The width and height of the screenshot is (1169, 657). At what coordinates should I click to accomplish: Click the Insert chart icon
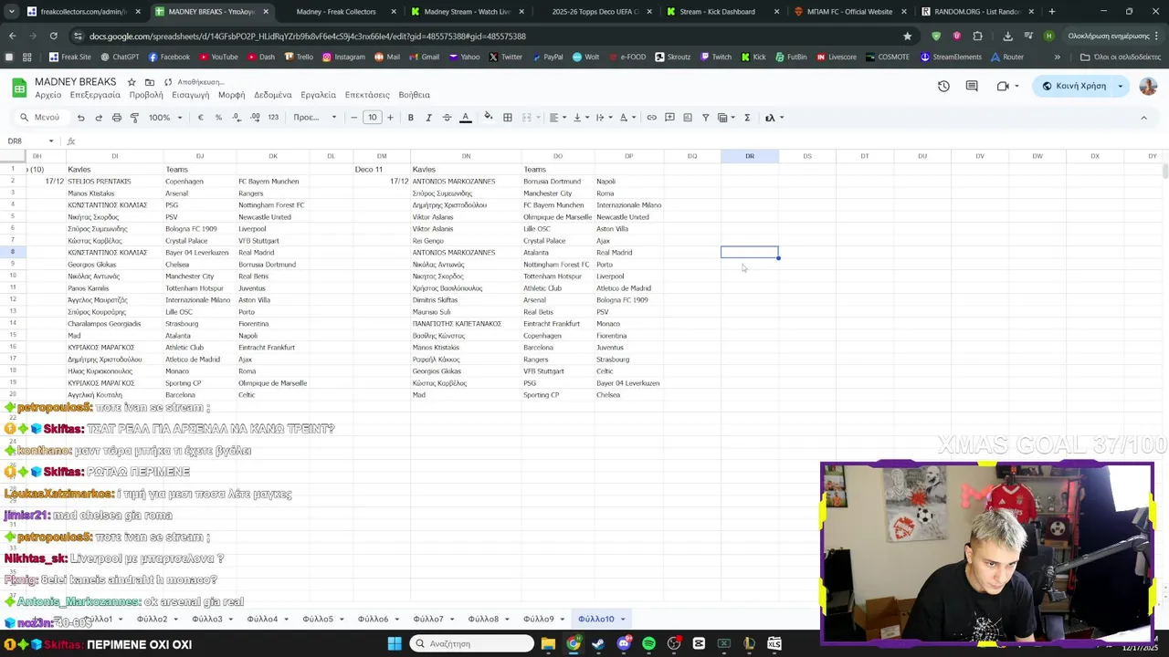688,118
